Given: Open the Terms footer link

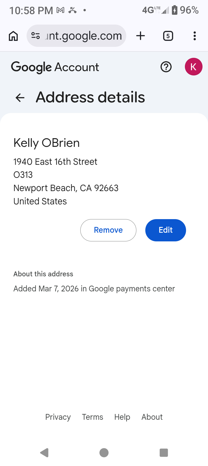Looking at the screenshot, I should [x=92, y=417].
